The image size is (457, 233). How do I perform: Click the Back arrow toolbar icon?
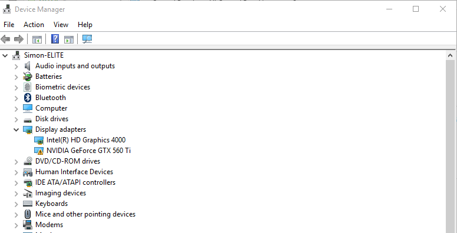click(x=5, y=39)
